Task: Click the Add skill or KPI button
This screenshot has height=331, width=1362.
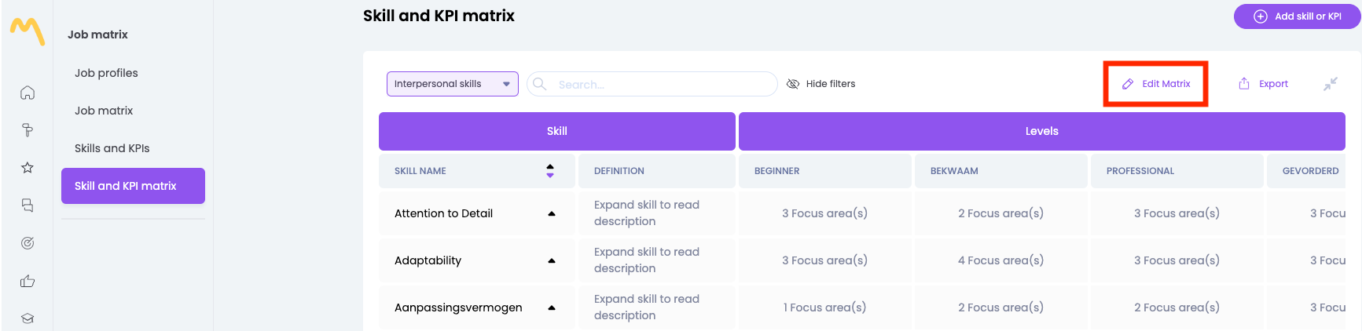Action: point(1297,16)
